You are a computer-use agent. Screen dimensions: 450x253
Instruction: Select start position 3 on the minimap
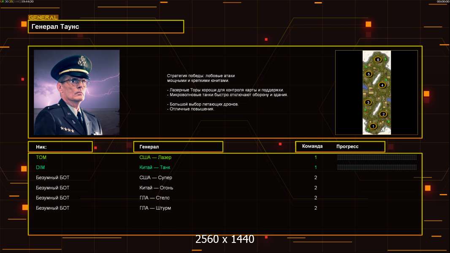pyautogui.click(x=368, y=102)
